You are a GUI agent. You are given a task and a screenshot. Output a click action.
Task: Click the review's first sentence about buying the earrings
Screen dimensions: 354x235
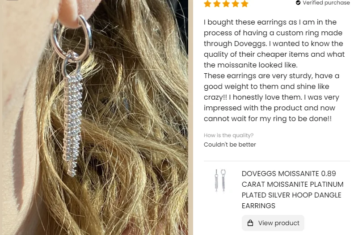[x=274, y=44]
